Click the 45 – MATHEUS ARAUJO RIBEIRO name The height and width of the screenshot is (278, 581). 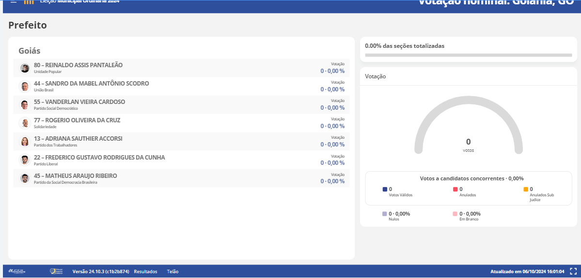tap(76, 176)
